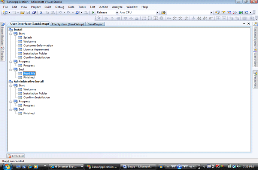Open the Find combo box dropdown arrow
The width and height of the screenshot is (258, 170).
tap(211, 12)
